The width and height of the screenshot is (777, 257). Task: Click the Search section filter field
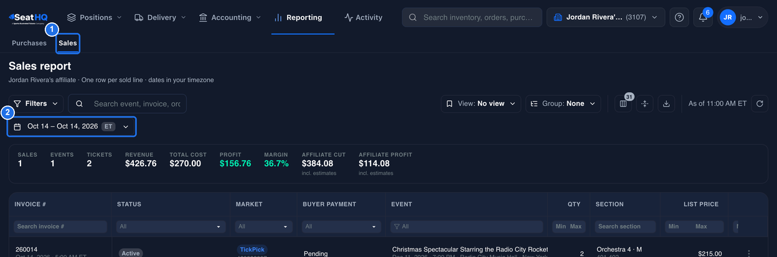(625, 227)
